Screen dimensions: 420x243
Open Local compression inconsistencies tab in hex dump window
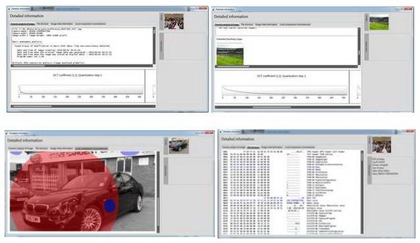(300, 148)
